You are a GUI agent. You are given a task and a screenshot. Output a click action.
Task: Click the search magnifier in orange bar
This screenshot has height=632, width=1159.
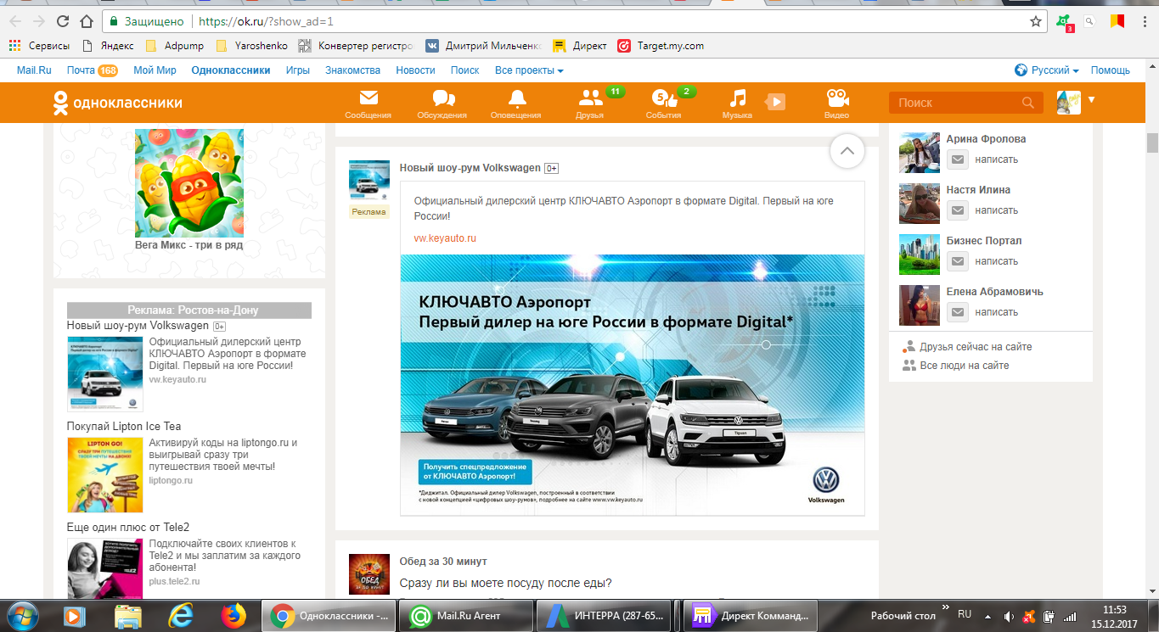1027,103
